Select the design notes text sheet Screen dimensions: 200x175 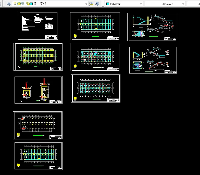38,26
